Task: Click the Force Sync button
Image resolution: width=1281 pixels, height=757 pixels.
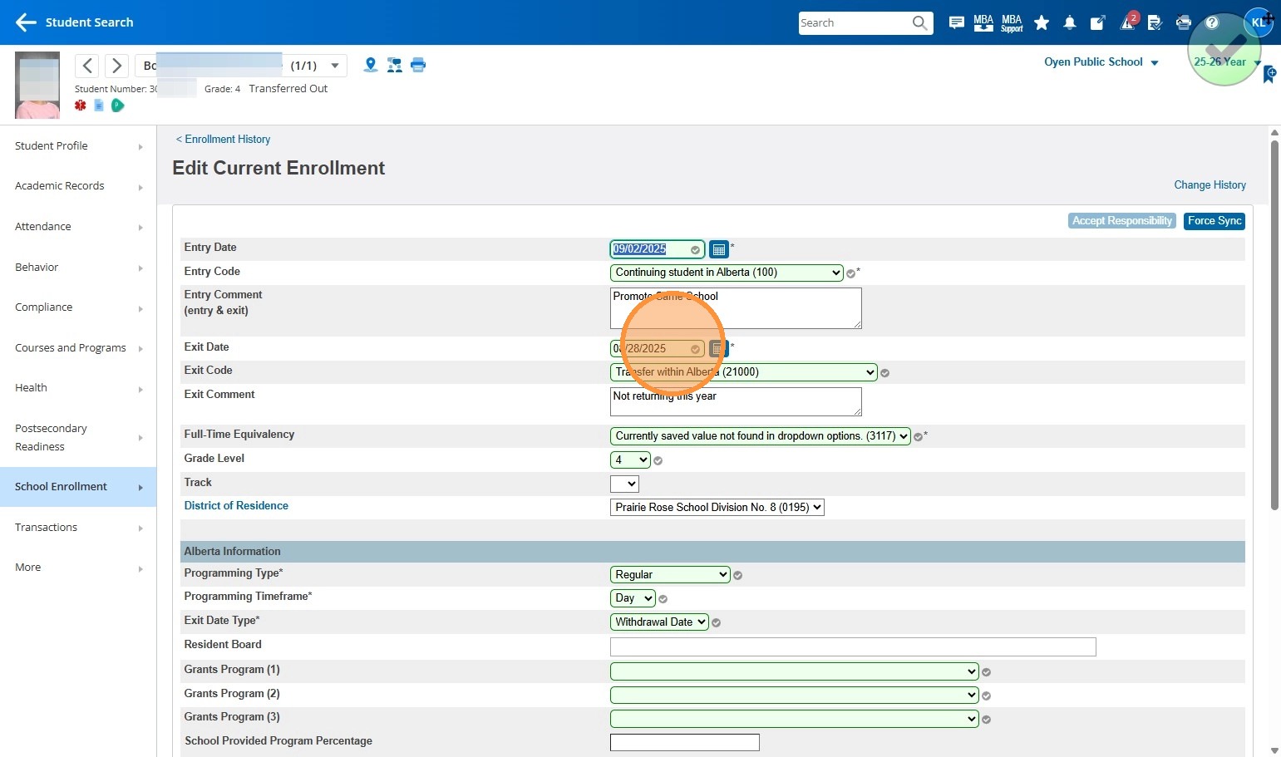Action: tap(1214, 221)
